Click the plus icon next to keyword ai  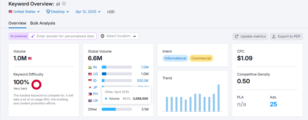(x=64, y=4)
